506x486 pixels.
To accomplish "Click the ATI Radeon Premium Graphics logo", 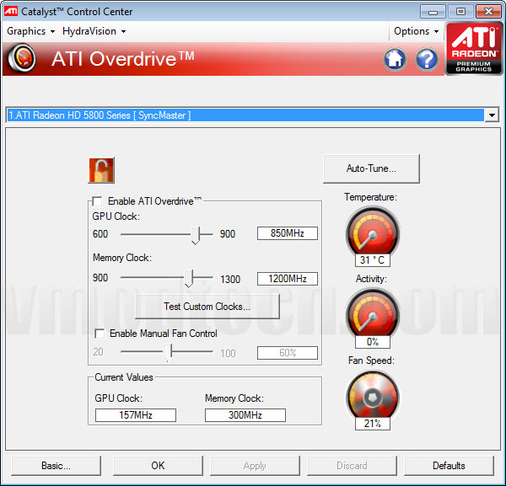I will point(474,49).
